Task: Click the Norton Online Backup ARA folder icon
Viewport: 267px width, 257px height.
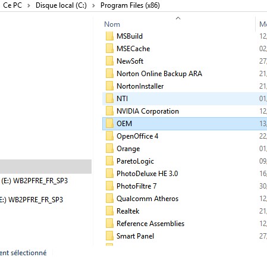Action: [109, 74]
